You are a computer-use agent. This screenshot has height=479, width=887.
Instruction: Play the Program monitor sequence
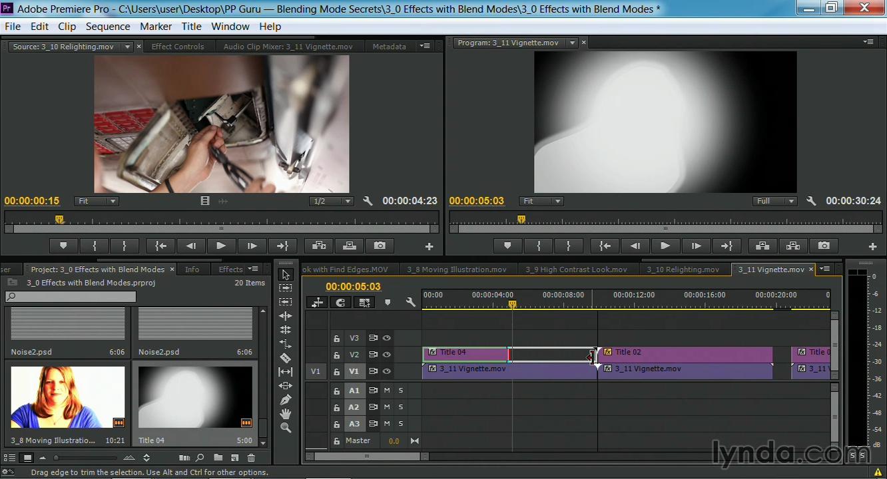[x=665, y=246]
